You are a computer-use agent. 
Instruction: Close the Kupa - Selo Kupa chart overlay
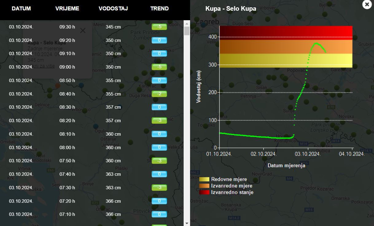367,4
